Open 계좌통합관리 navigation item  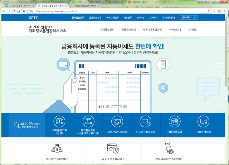[107, 30]
